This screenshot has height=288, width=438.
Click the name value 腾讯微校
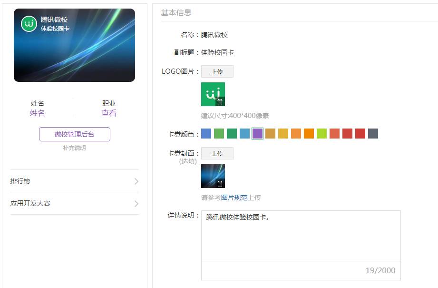tap(214, 35)
